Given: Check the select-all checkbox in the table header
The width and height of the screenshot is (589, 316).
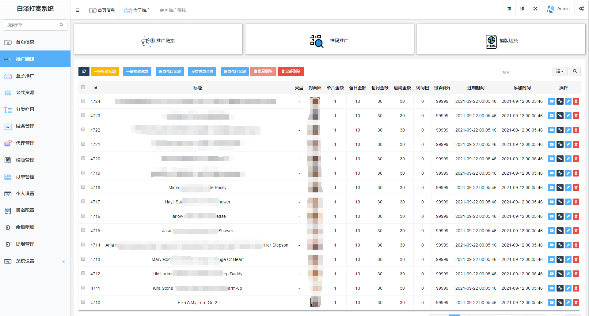Looking at the screenshot, I should 83,87.
